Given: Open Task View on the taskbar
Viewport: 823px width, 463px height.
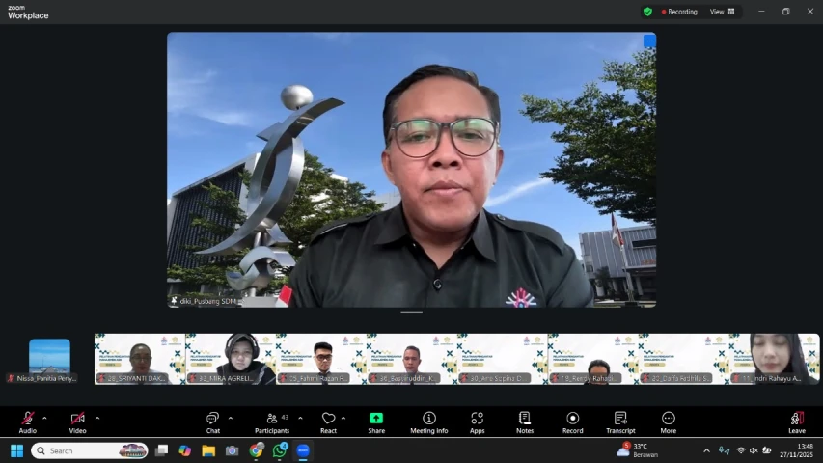Looking at the screenshot, I should click(x=162, y=450).
